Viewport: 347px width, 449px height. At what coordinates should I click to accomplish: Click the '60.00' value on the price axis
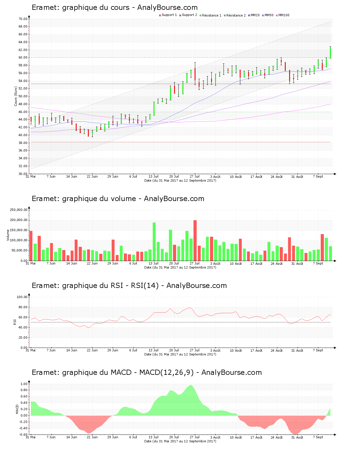[x=23, y=57]
